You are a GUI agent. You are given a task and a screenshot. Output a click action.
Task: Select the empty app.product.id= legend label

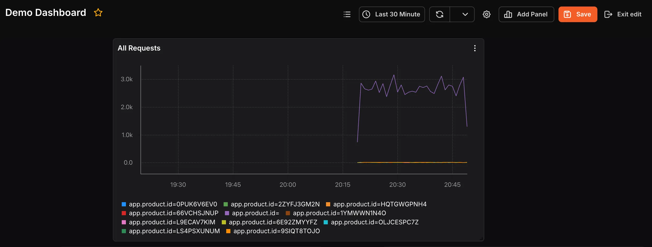point(255,213)
